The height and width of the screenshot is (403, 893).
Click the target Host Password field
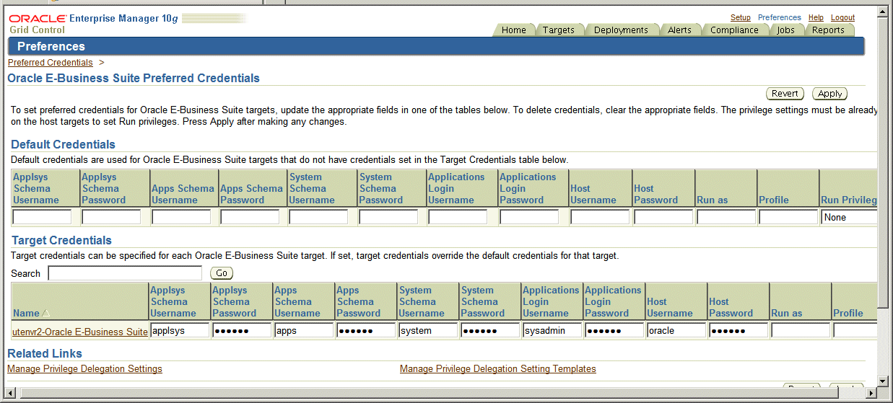pyautogui.click(x=739, y=331)
